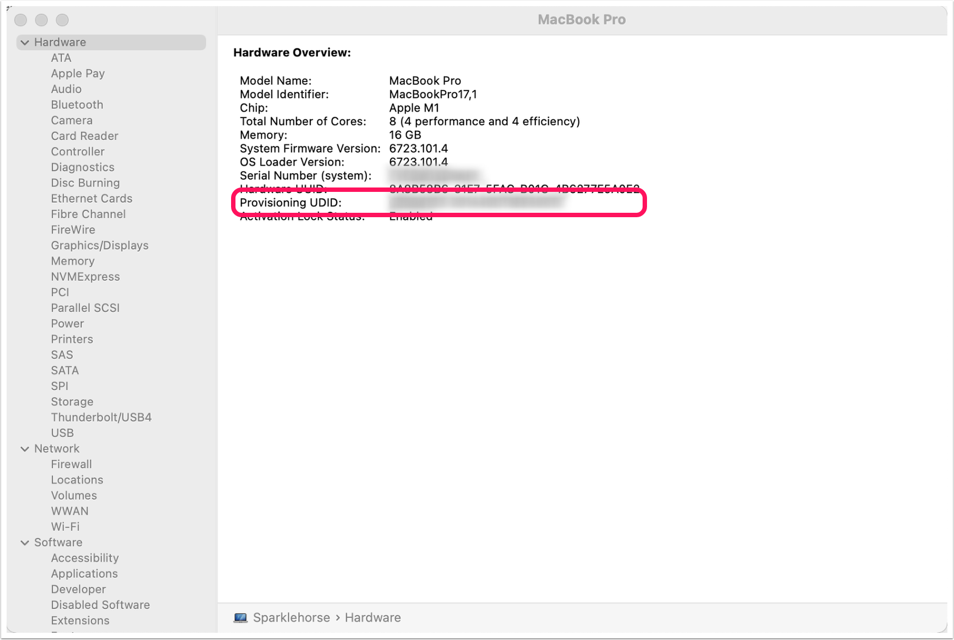Open the ATA sidebar item
The image size is (954, 640).
click(x=61, y=58)
